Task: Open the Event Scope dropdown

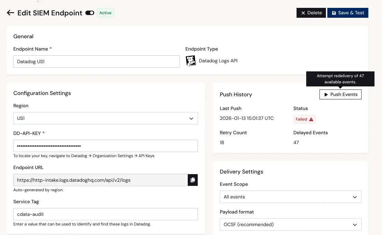Action: pos(291,197)
